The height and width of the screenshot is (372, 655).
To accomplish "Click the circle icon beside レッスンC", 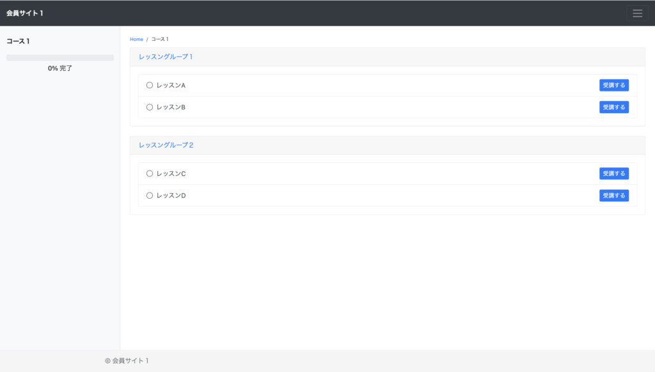I will 150,173.
